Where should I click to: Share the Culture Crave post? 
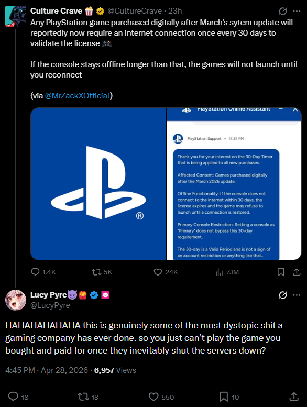tap(297, 272)
